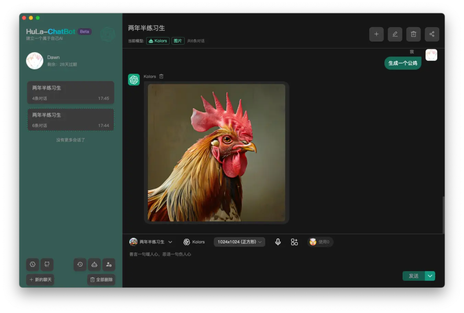This screenshot has width=464, height=313.
Task: Click the 发送 send button
Action: tap(414, 276)
